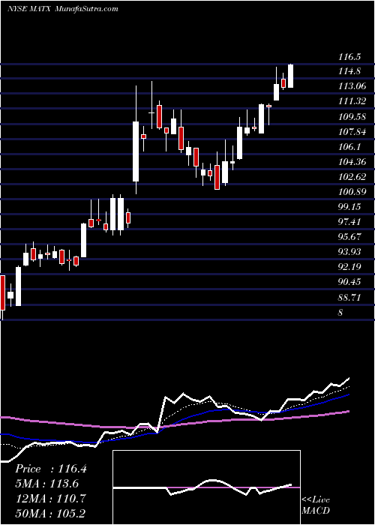Click the 102.62 price axis label
The width and height of the screenshot is (375, 525).
click(x=352, y=177)
